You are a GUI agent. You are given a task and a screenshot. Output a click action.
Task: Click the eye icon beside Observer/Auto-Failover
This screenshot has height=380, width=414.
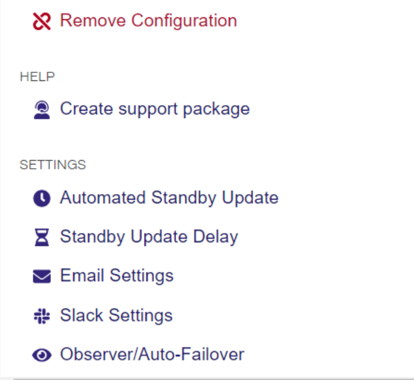(41, 355)
